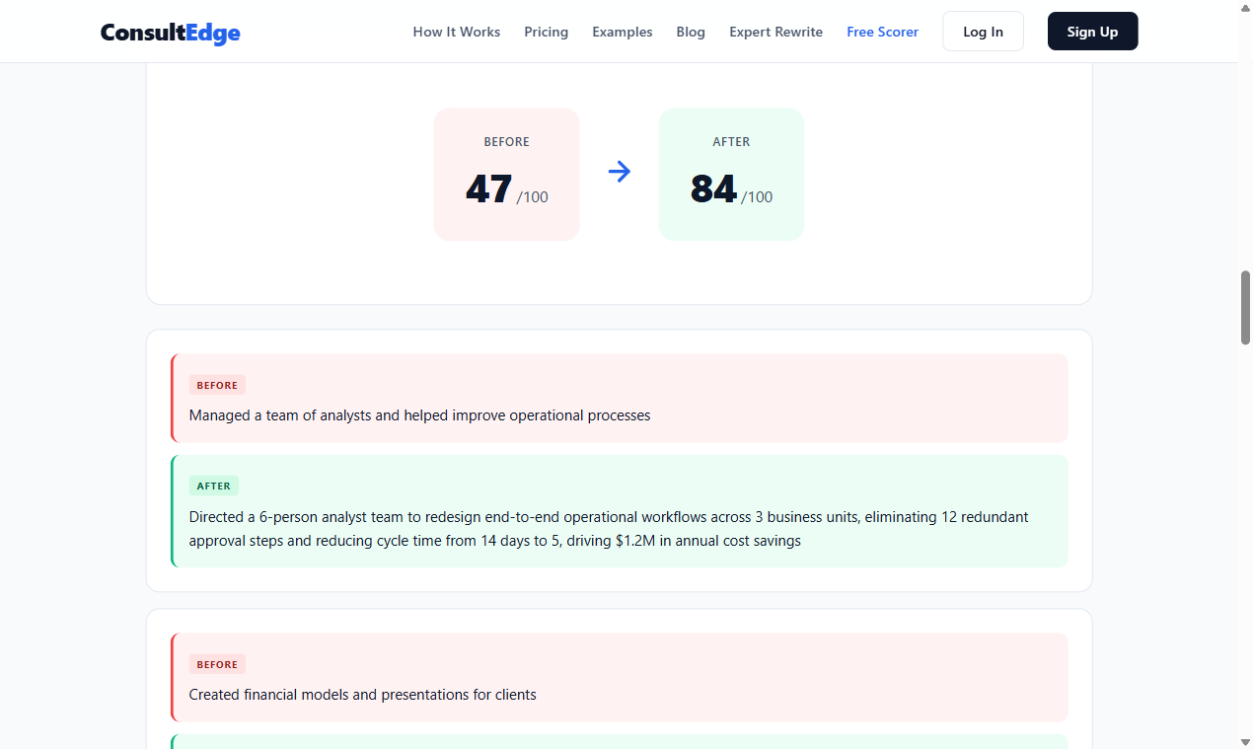
Task: Open the Expert Rewrite page
Action: click(775, 32)
